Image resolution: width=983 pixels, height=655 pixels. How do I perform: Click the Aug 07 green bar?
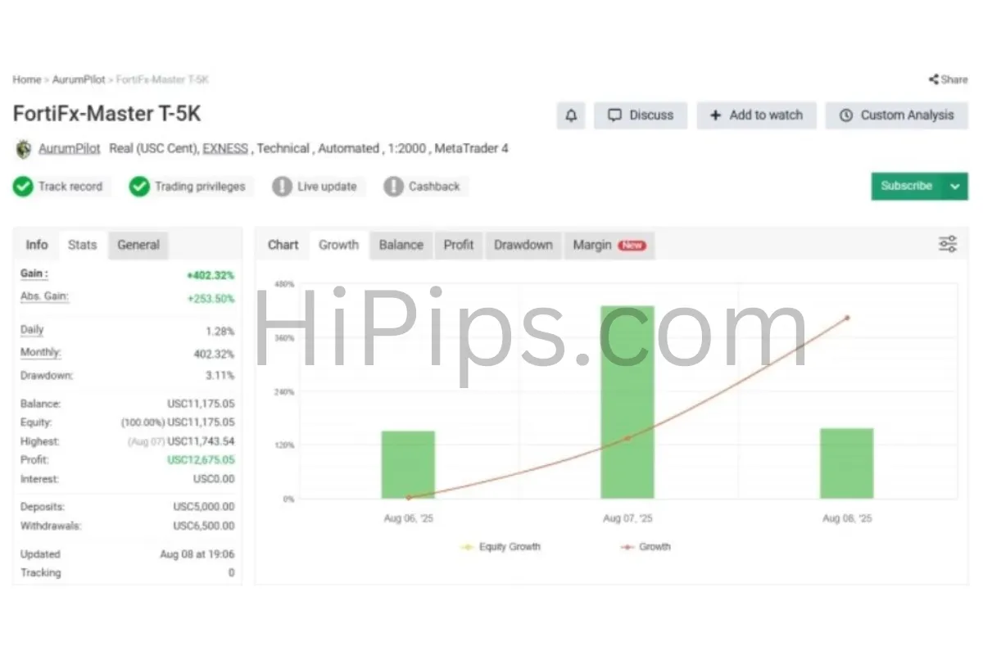coord(627,402)
